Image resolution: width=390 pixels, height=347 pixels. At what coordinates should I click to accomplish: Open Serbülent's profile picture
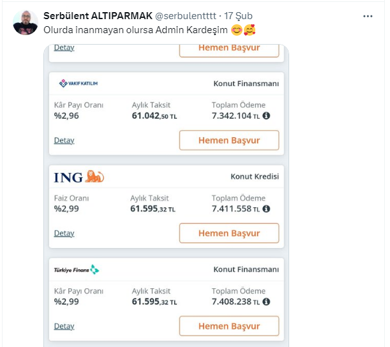coord(26,22)
